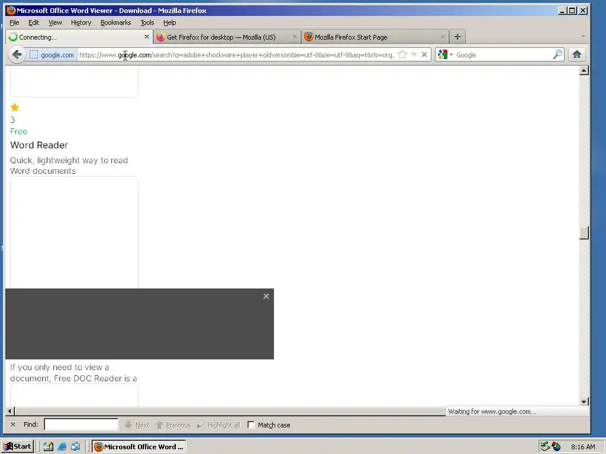Screen dimensions: 606x454
Task: Click Quick, lightweight way to read description
Action: click(69, 166)
